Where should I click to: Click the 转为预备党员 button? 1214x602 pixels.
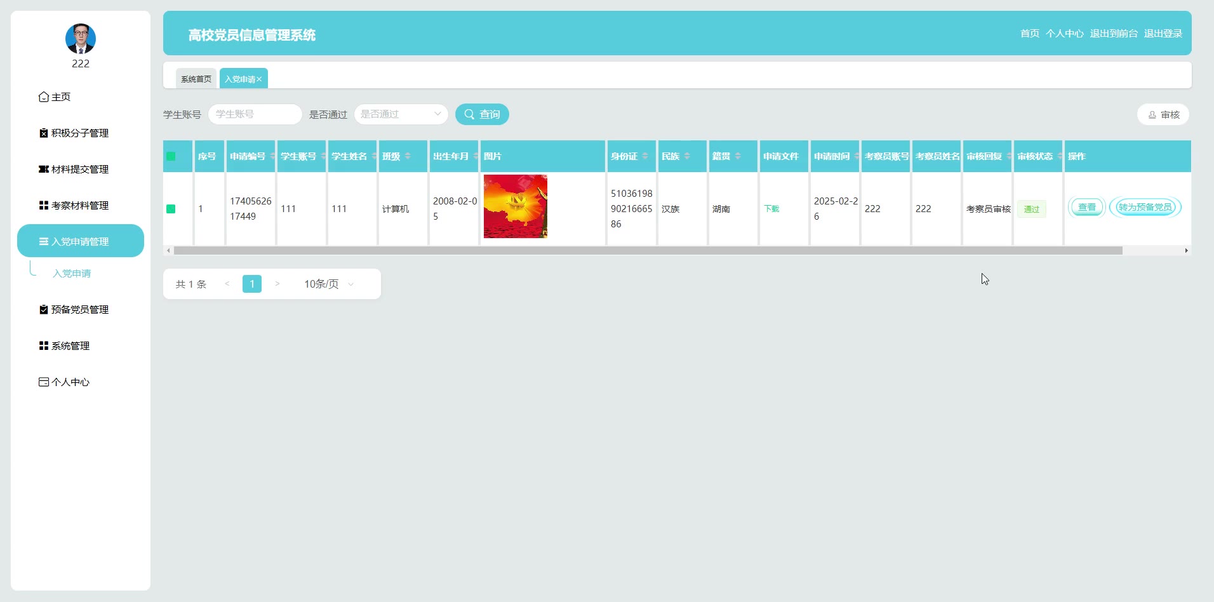coord(1145,207)
